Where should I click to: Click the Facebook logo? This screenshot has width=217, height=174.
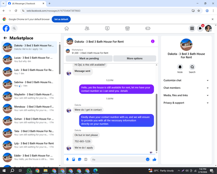6,28
